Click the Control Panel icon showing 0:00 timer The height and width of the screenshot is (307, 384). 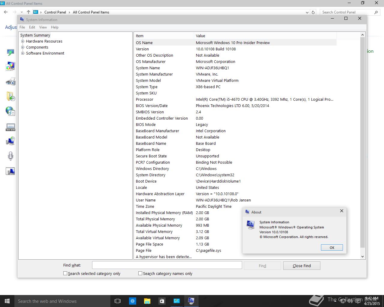point(10,127)
